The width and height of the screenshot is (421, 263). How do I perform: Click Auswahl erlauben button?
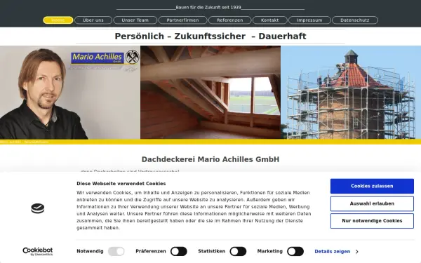click(372, 203)
